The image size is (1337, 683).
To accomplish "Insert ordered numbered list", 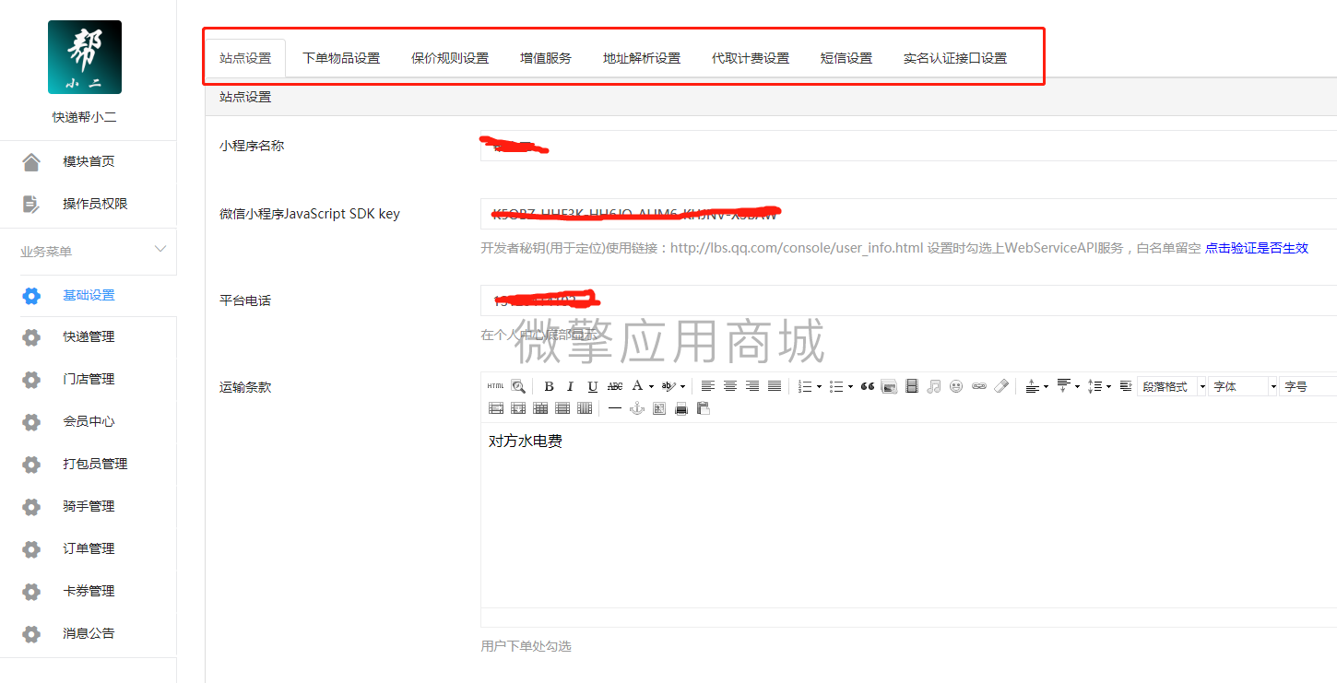I will coord(805,386).
